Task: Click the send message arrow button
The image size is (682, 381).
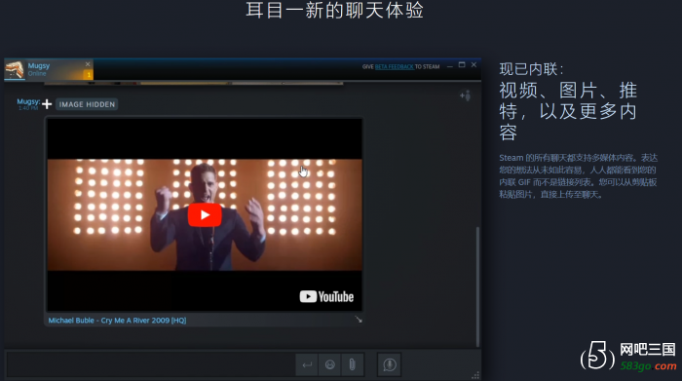Action: click(x=307, y=364)
